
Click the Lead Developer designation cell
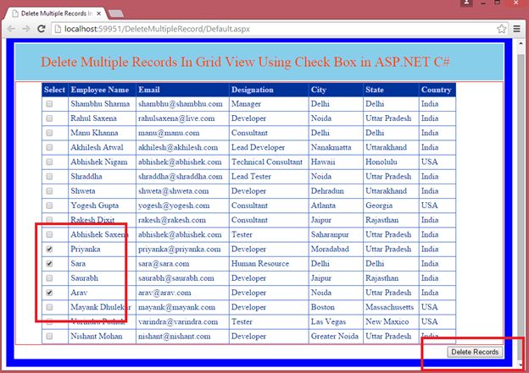[x=269, y=147]
